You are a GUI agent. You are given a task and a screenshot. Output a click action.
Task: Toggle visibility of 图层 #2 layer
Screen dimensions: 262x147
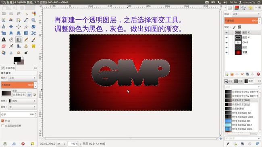(x=227, y=33)
